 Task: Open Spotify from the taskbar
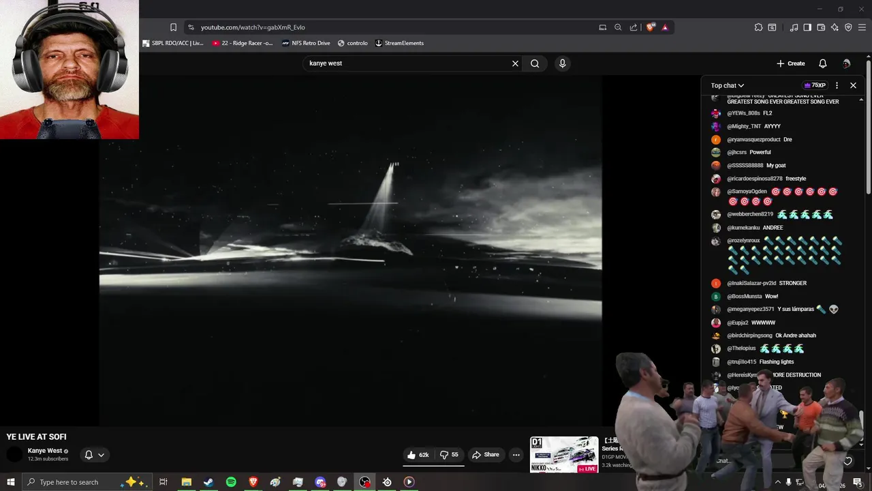[231, 482]
